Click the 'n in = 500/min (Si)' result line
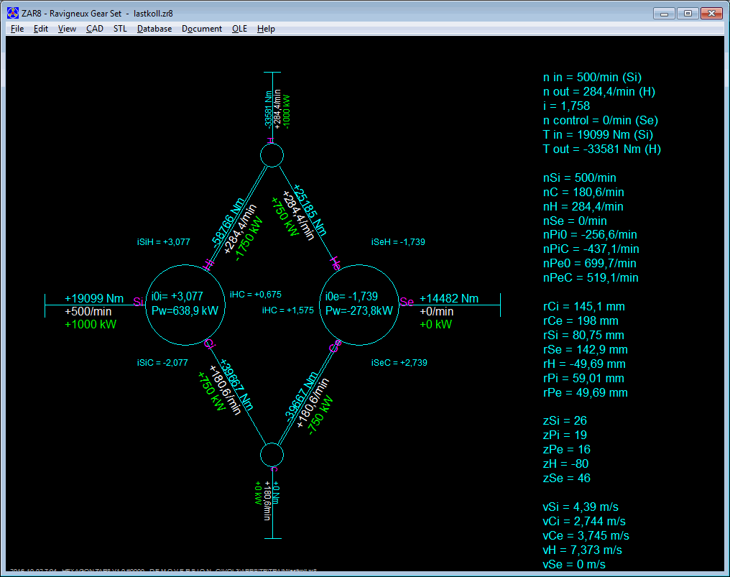This screenshot has width=730, height=577. [592, 78]
